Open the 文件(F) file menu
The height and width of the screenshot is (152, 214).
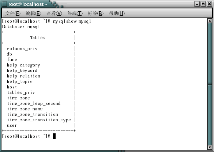click(x=13, y=14)
